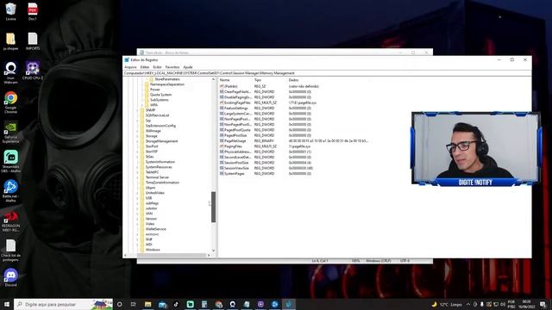Open the Exibir menu

157,67
